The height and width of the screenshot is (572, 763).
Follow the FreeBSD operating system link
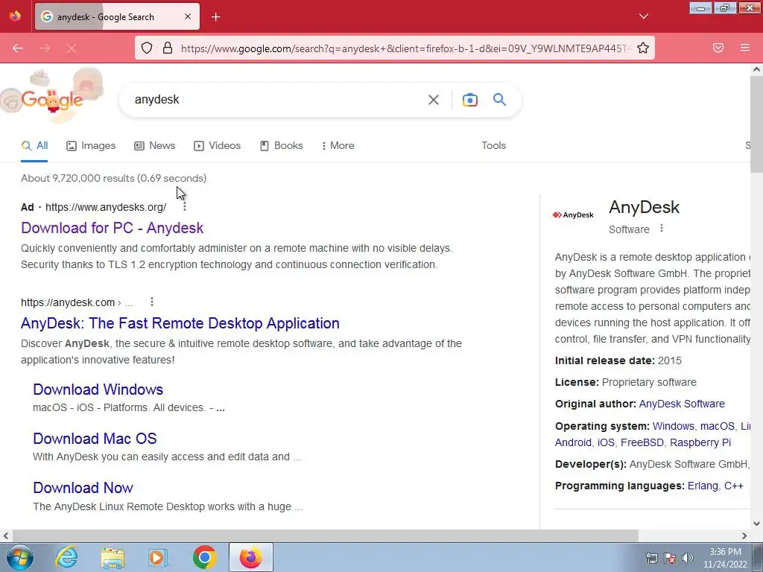(642, 442)
